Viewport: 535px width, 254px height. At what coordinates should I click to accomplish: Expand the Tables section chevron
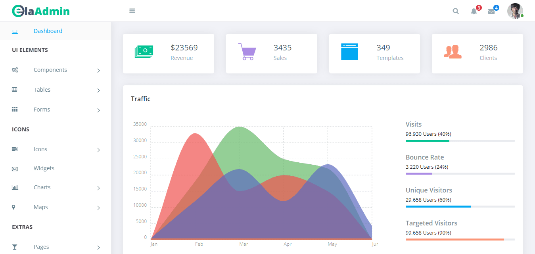click(x=98, y=90)
